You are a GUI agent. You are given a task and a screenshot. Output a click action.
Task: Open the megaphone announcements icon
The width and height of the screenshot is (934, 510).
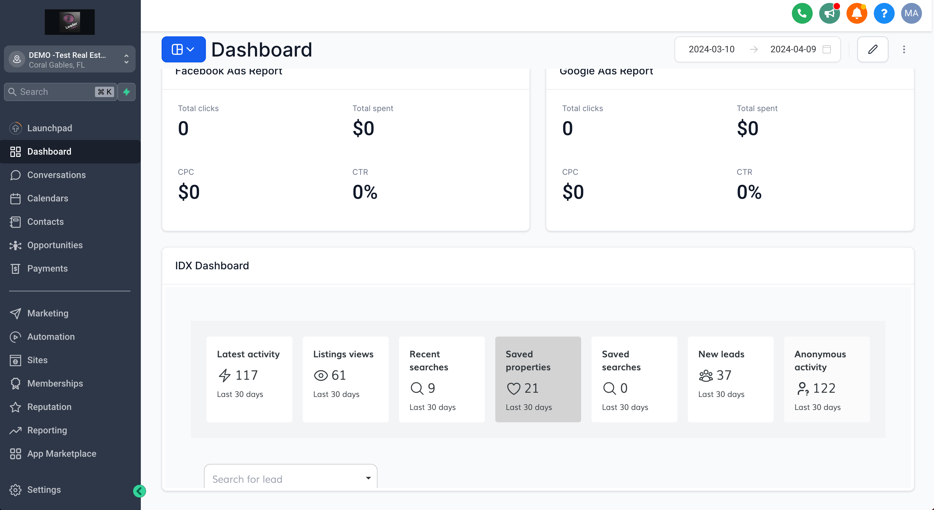[829, 13]
